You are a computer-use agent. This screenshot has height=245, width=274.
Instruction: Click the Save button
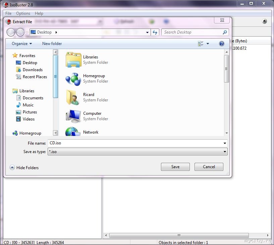(175, 167)
